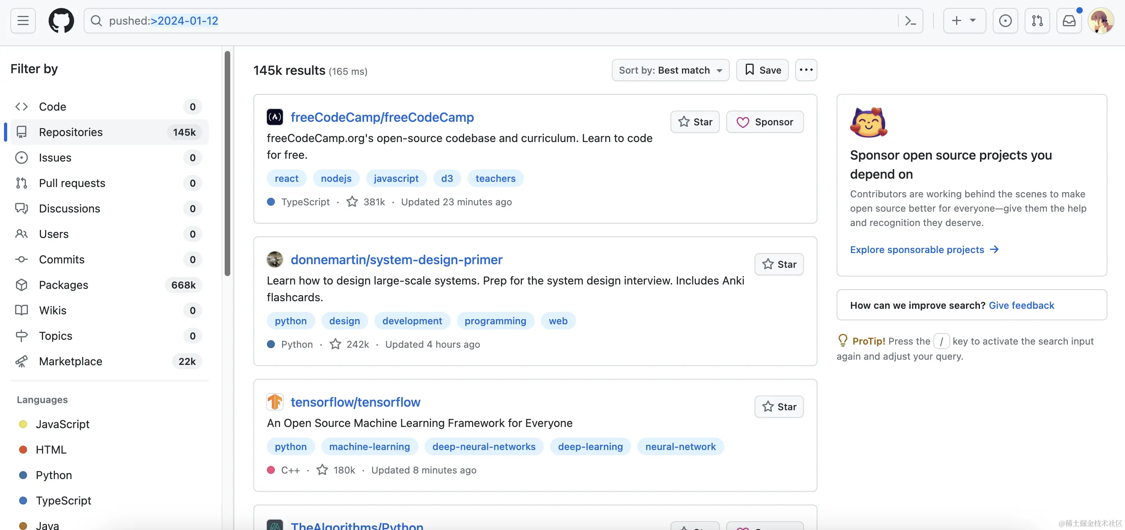Click the freeCodeCamp repository avatar
1125x530 pixels.
click(x=275, y=117)
